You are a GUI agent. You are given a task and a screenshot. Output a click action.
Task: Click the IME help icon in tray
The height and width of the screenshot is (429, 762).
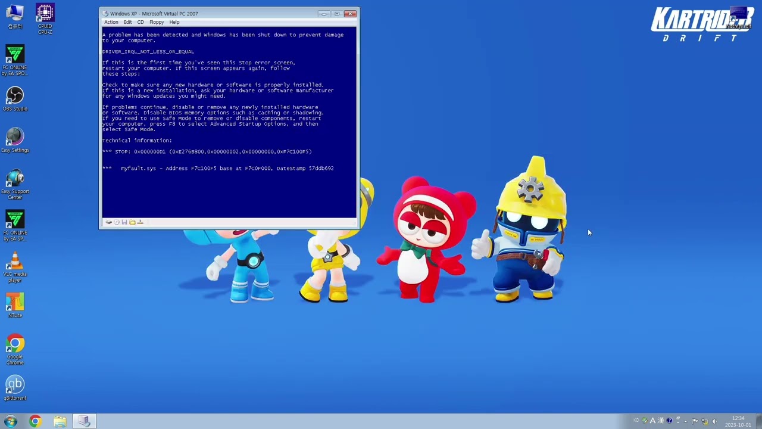pyautogui.click(x=669, y=421)
